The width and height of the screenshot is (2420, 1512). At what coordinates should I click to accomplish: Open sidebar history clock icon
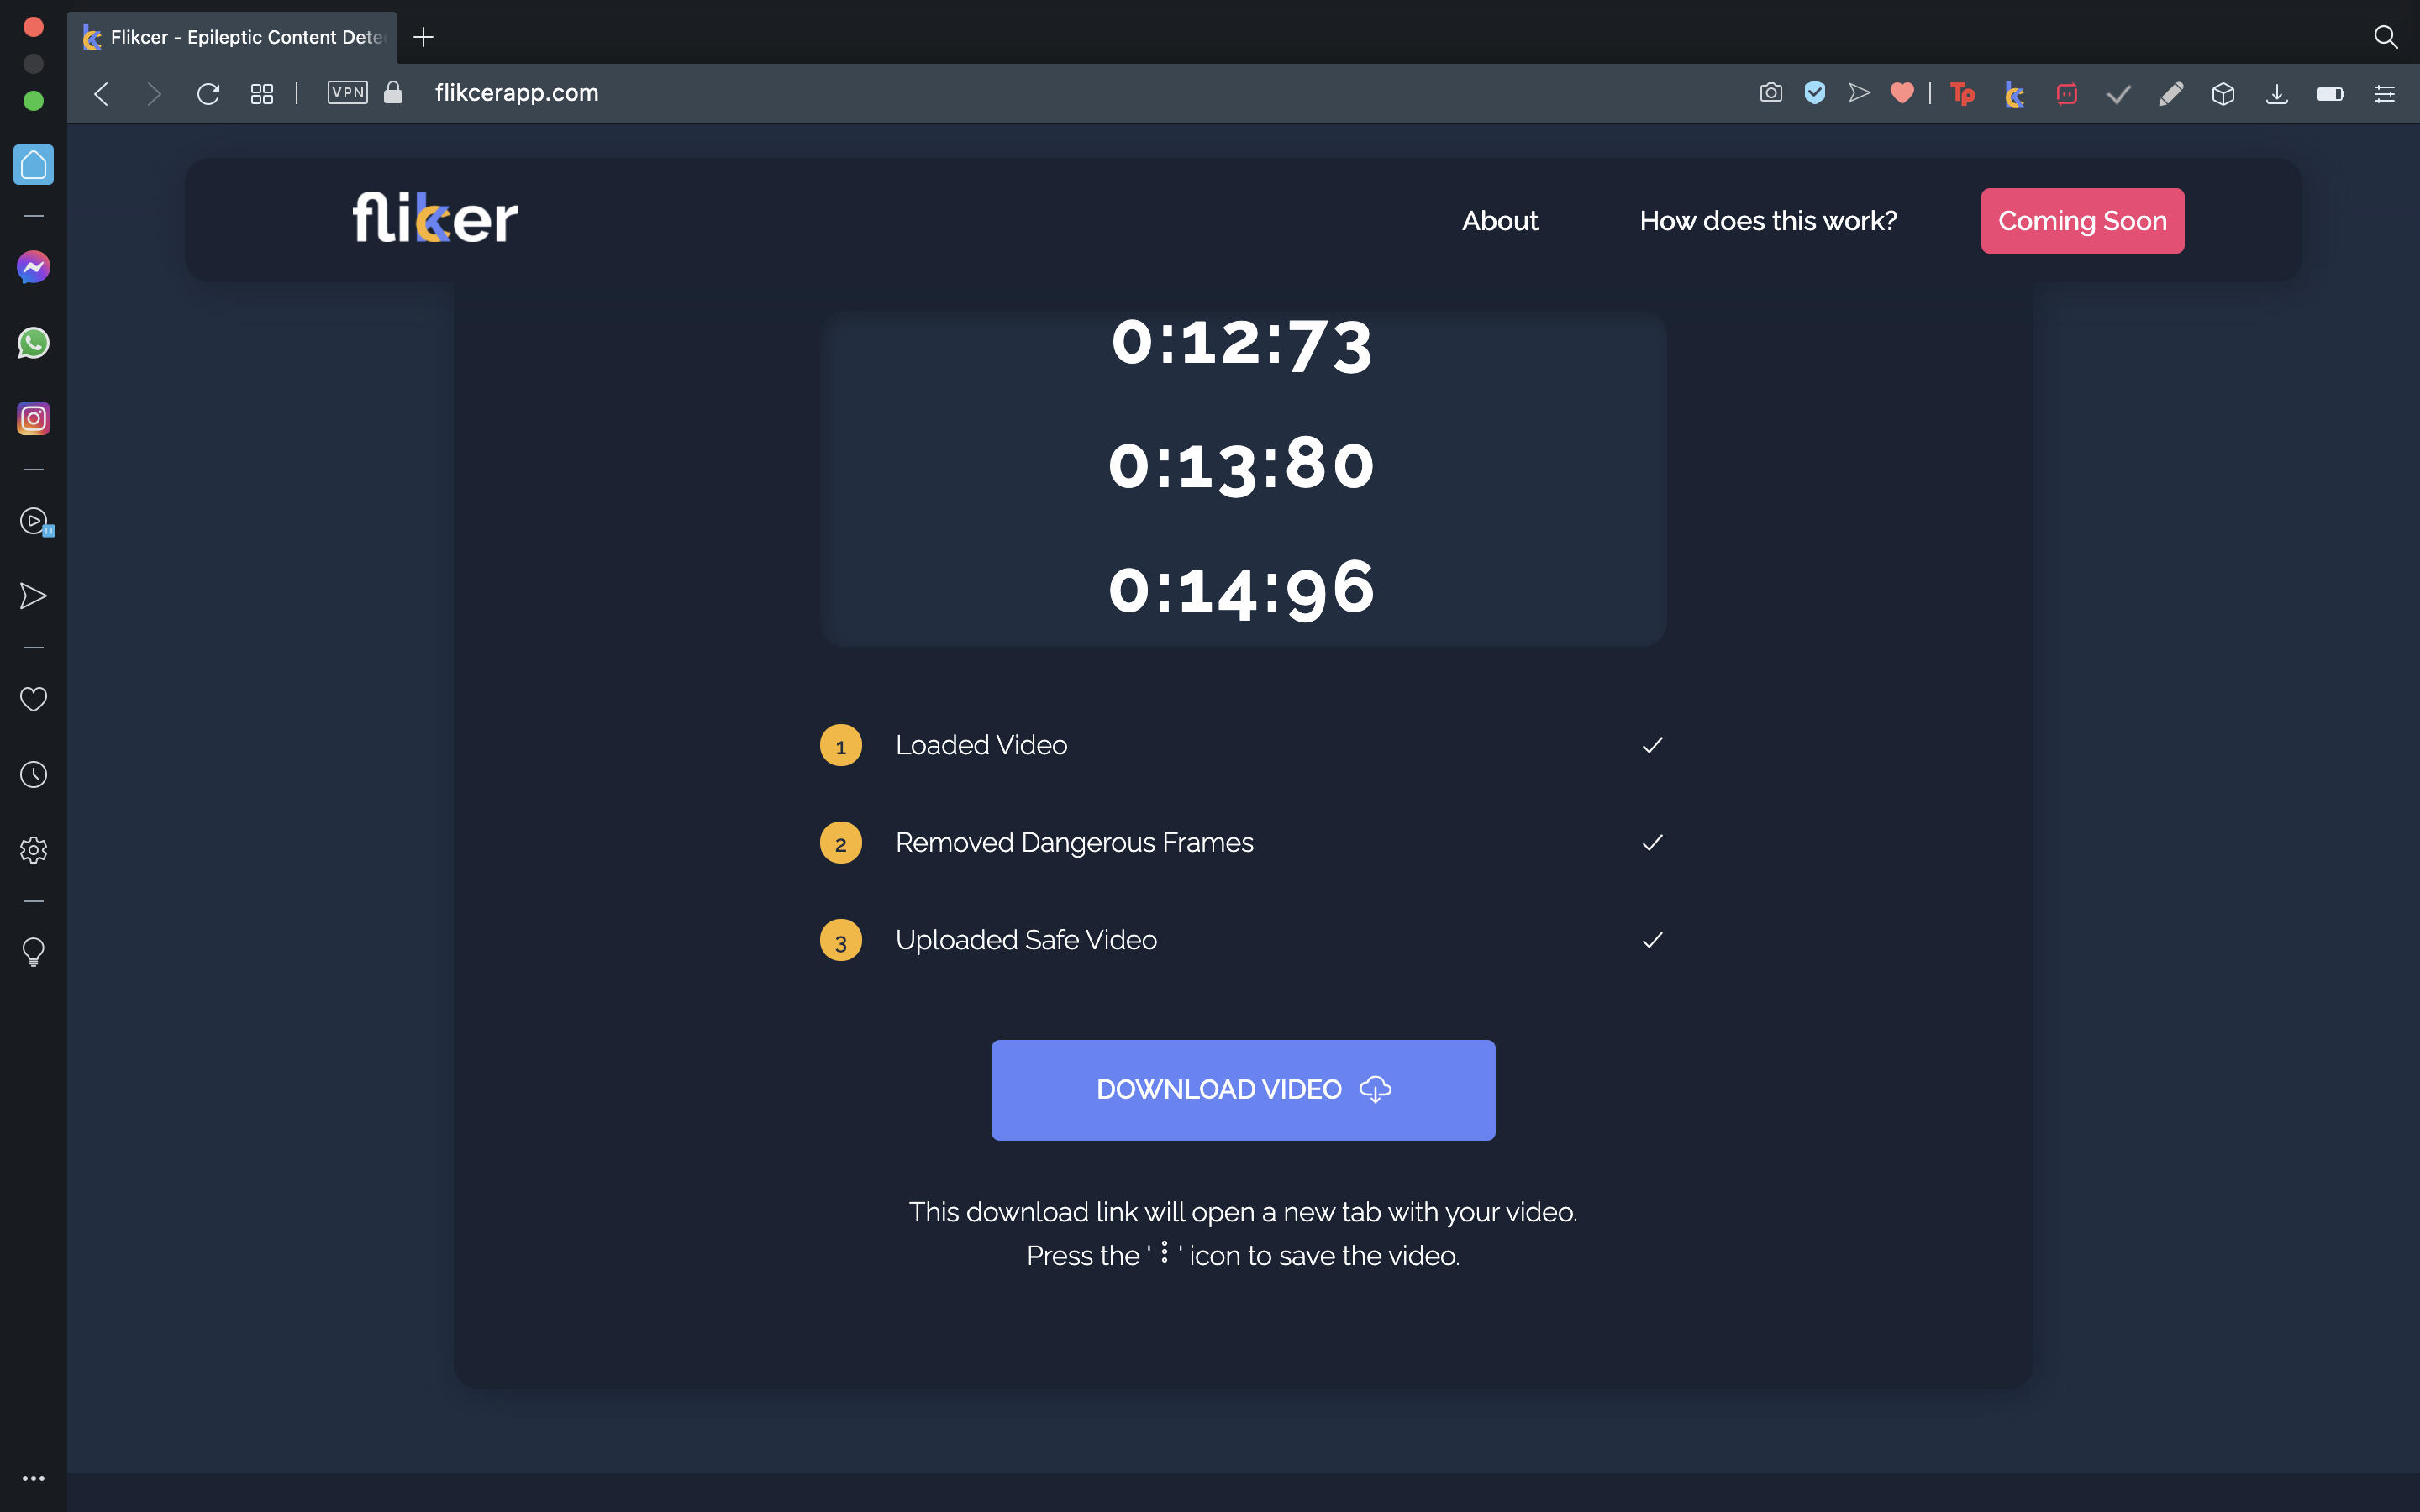pos(33,775)
